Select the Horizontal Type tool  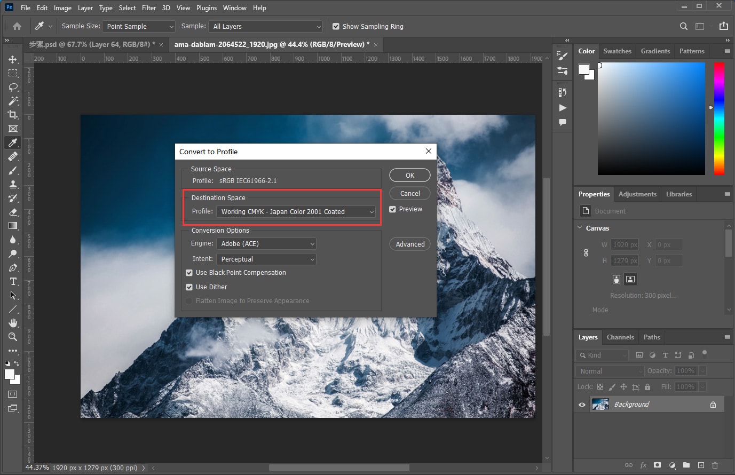[13, 281]
